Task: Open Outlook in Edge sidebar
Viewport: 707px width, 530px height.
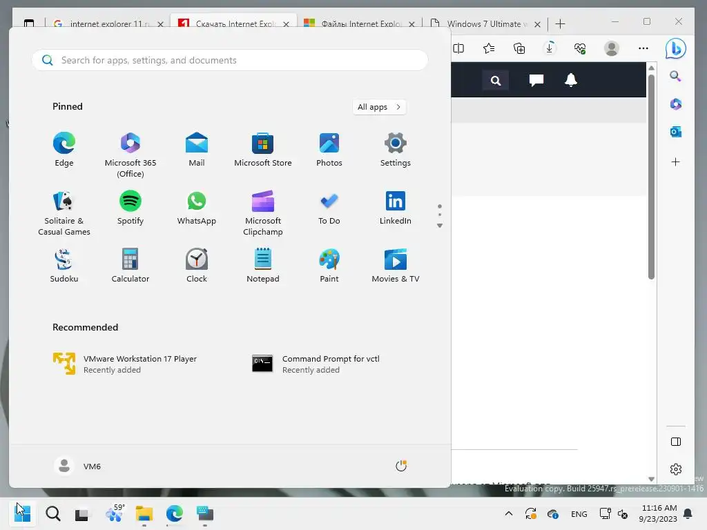Action: click(x=675, y=132)
